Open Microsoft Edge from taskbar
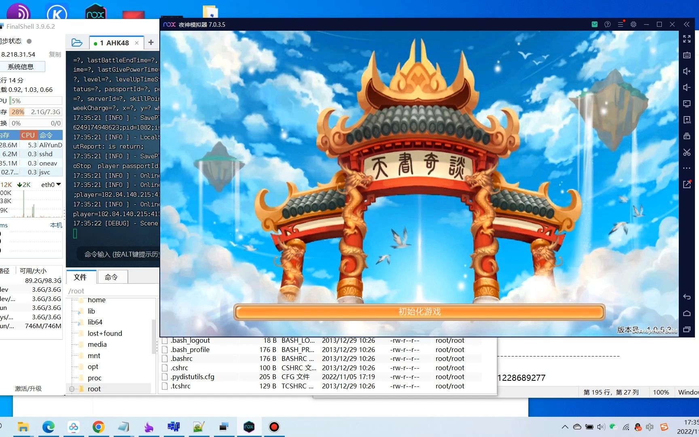Image resolution: width=699 pixels, height=437 pixels. pyautogui.click(x=49, y=427)
